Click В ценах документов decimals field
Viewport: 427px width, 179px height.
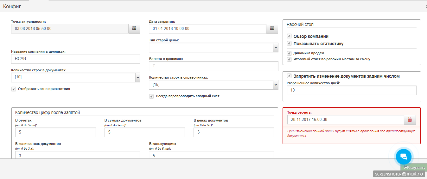(x=234, y=132)
